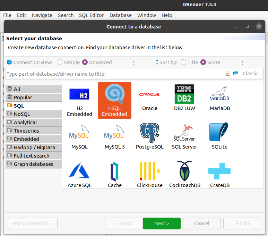Minimize the Connect to a database dialog

[235, 27]
